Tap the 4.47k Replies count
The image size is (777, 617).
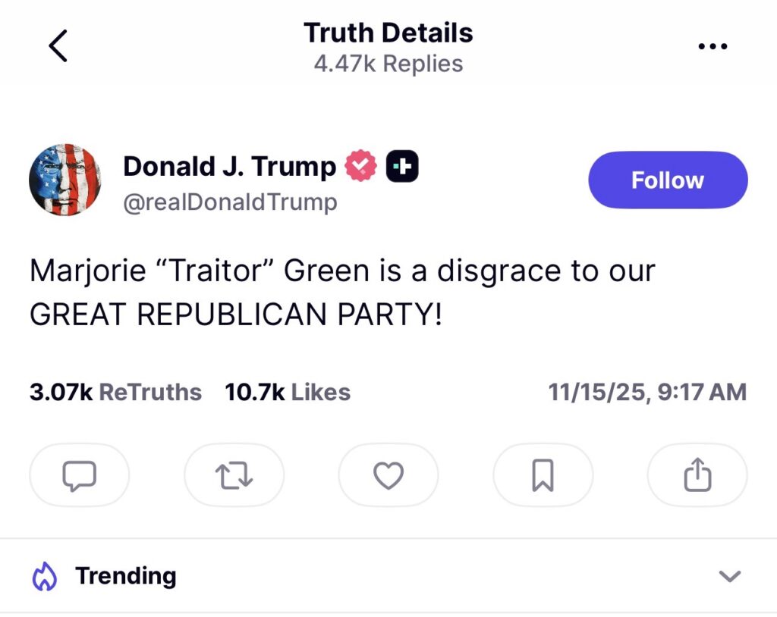click(x=388, y=64)
